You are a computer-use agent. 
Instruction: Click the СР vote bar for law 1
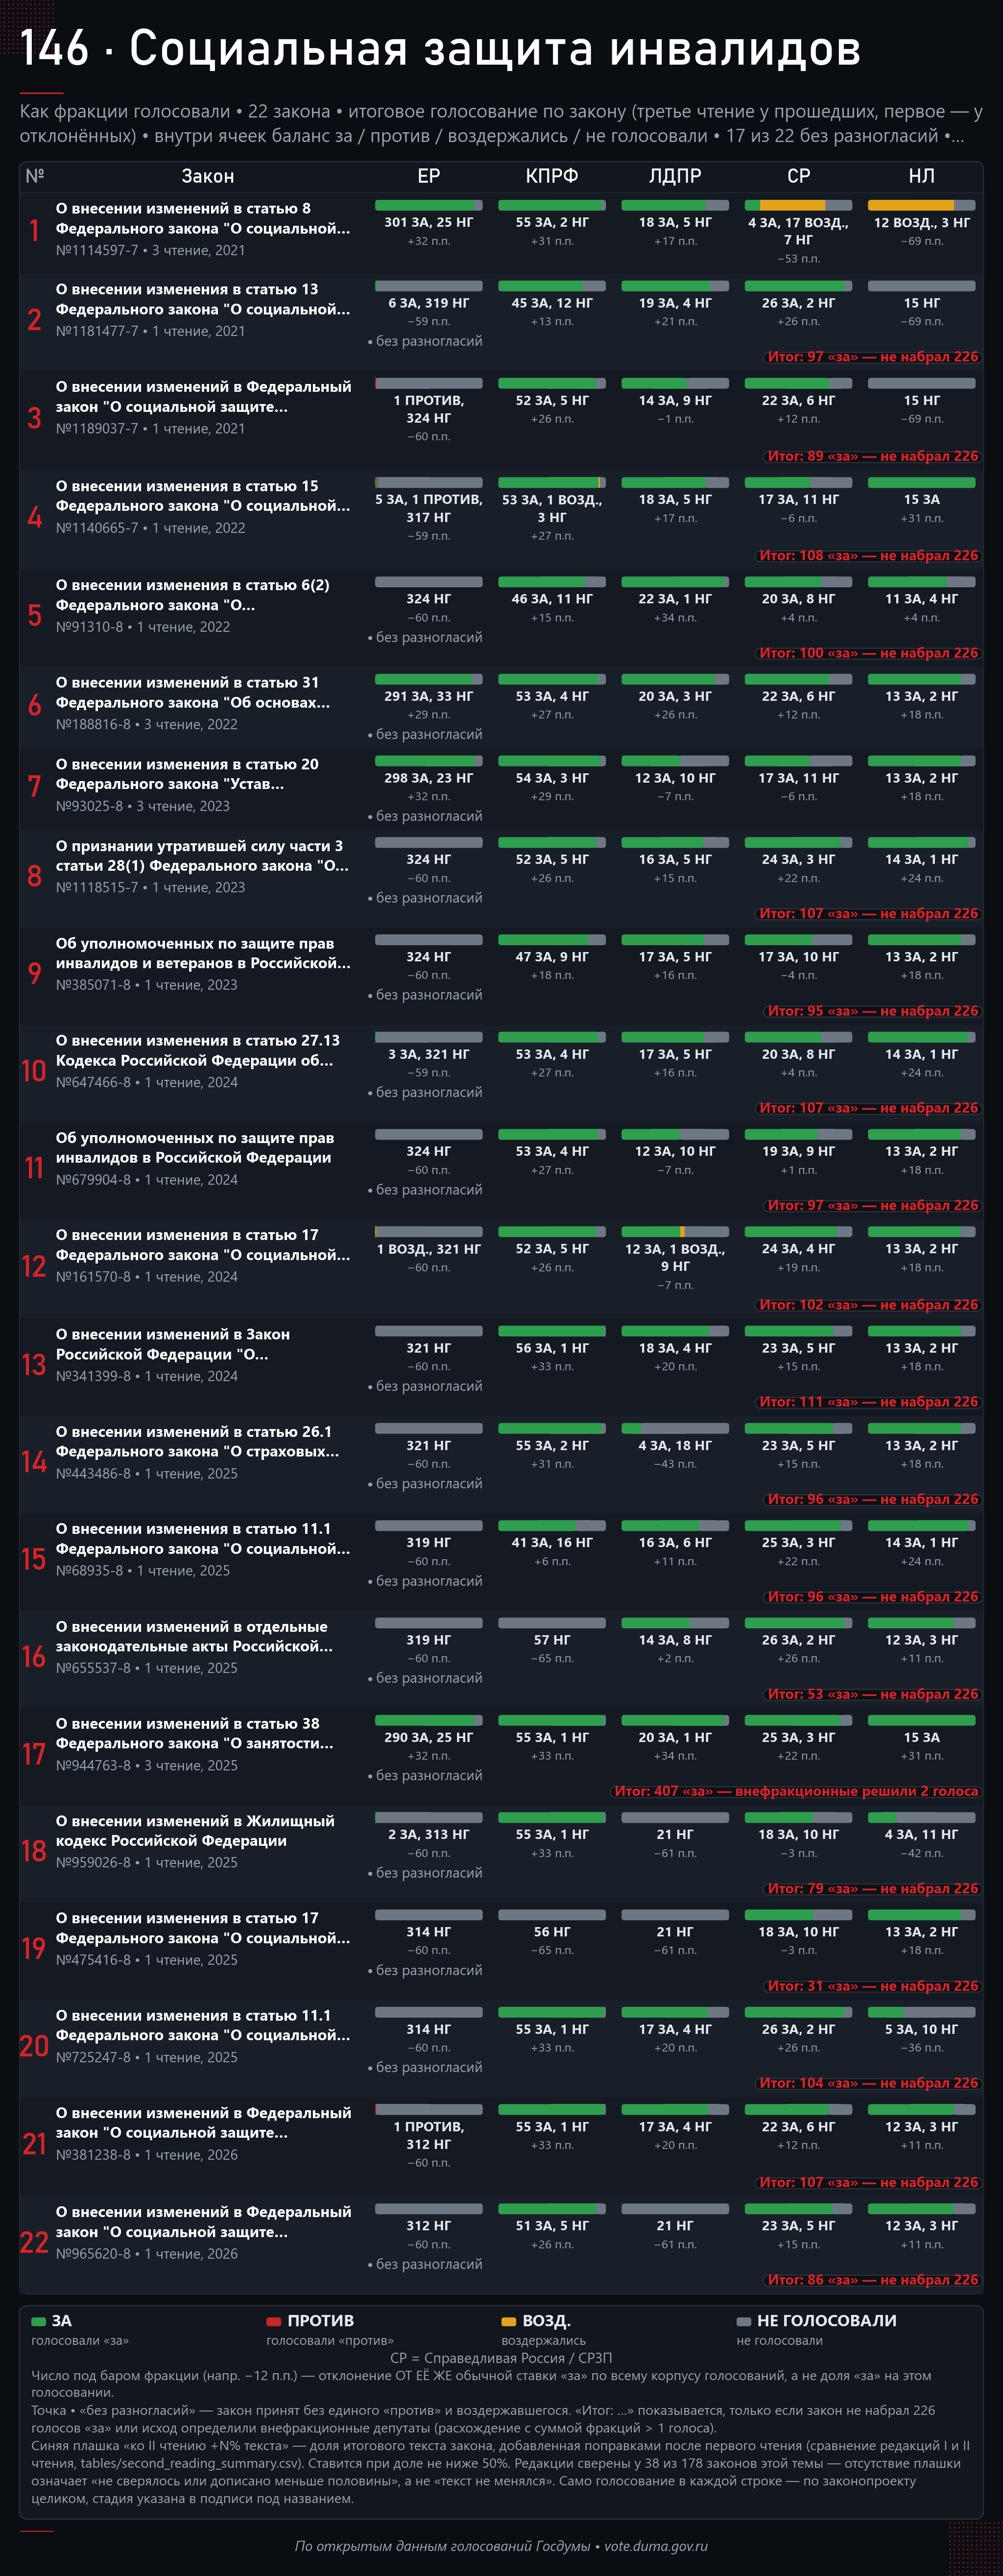click(x=798, y=205)
